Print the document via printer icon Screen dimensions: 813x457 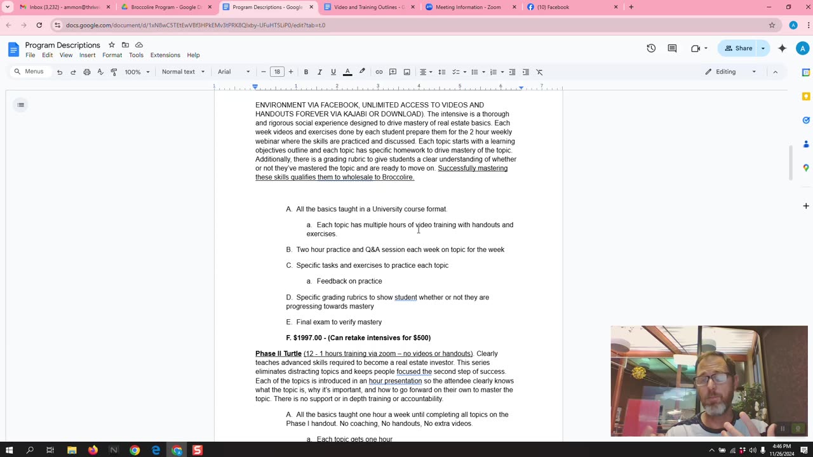click(x=87, y=72)
